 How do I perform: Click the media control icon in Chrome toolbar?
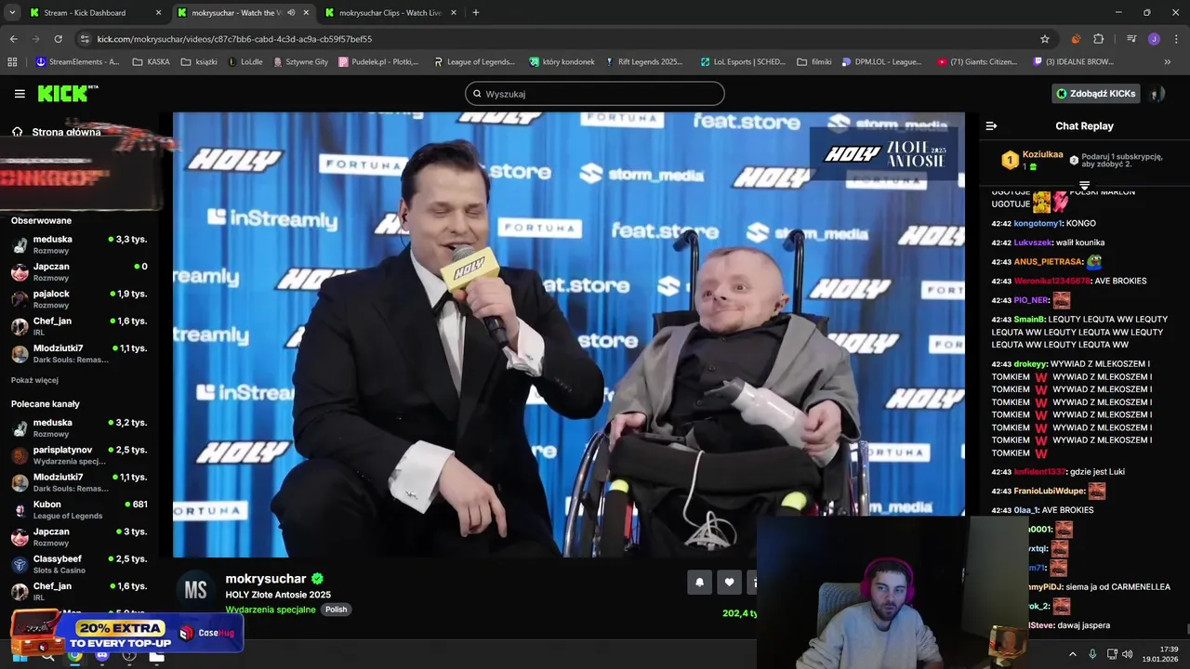(x=1131, y=39)
